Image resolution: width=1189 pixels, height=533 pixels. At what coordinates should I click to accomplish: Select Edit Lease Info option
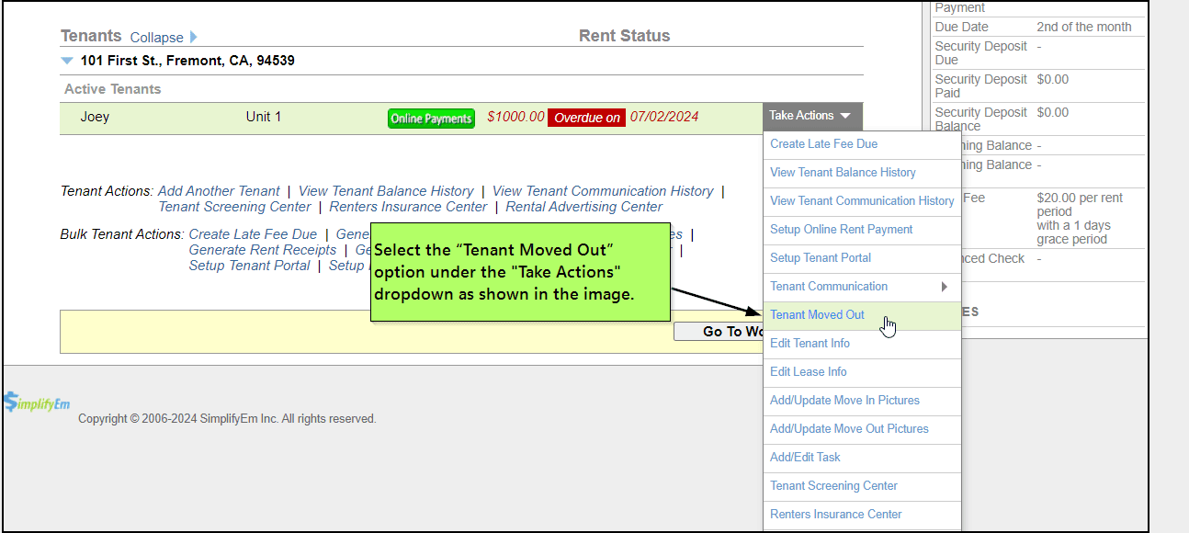[808, 371]
